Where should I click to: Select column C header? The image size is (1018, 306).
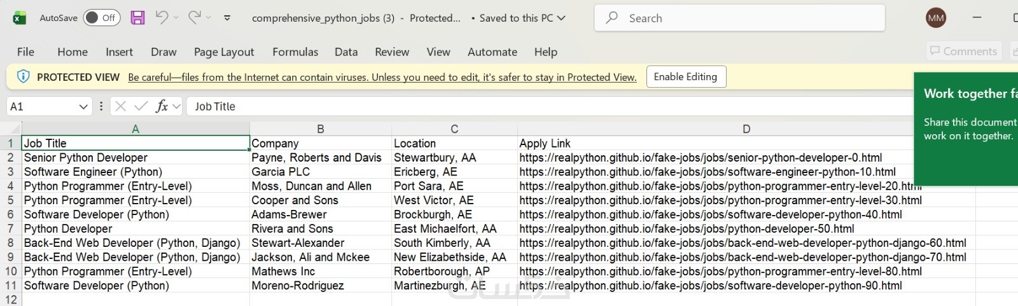(454, 129)
